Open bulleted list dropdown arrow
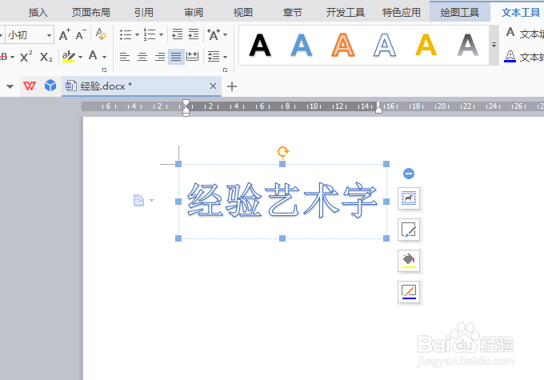Viewport: 544px width, 380px height. click(x=137, y=34)
